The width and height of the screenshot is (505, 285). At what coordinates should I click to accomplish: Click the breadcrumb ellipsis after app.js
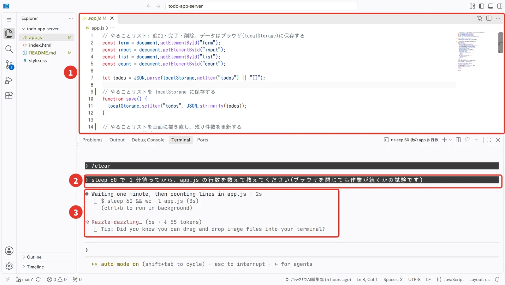pos(112,28)
